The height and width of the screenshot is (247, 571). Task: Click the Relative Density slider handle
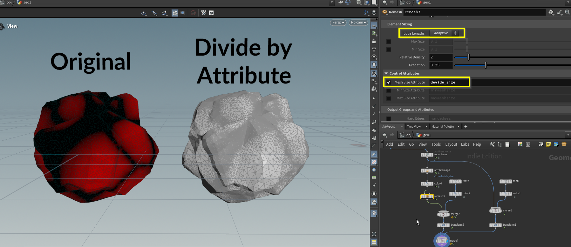coord(468,57)
